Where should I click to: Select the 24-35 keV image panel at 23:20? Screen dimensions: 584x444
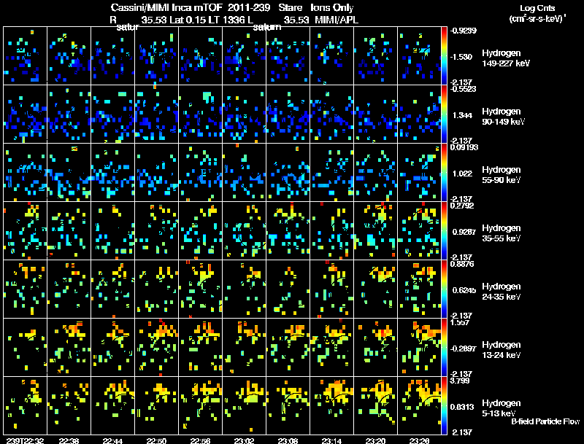(375, 289)
